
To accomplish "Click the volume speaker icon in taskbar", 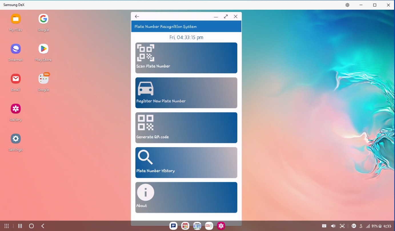I will pos(333,226).
